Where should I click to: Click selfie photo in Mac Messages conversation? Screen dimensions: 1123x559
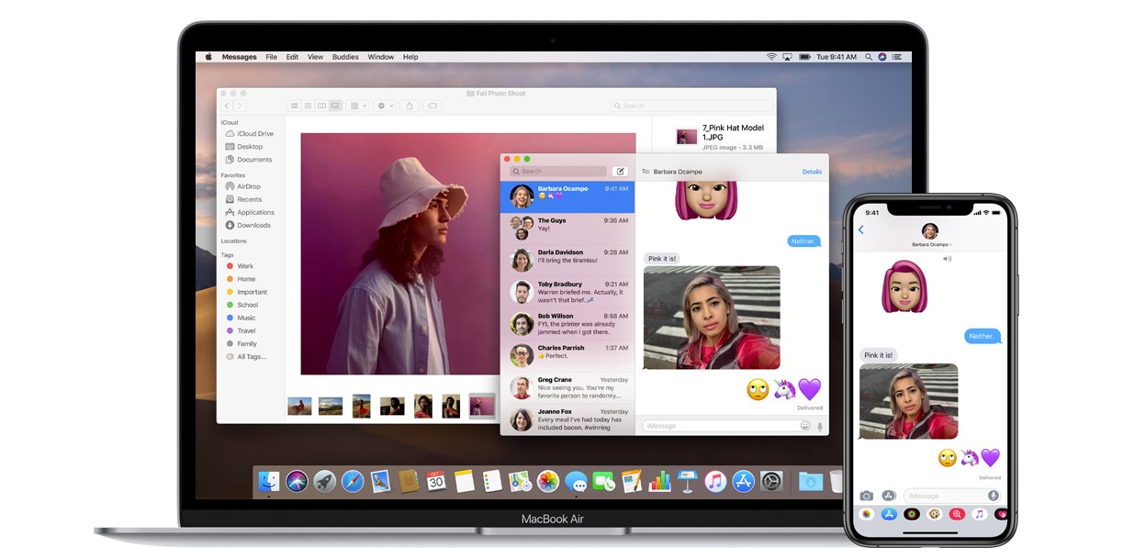pyautogui.click(x=712, y=318)
